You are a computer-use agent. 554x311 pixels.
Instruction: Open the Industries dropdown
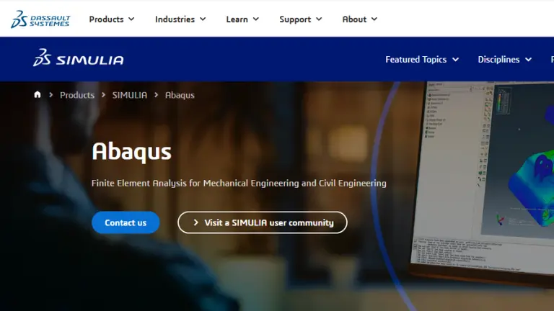point(180,19)
